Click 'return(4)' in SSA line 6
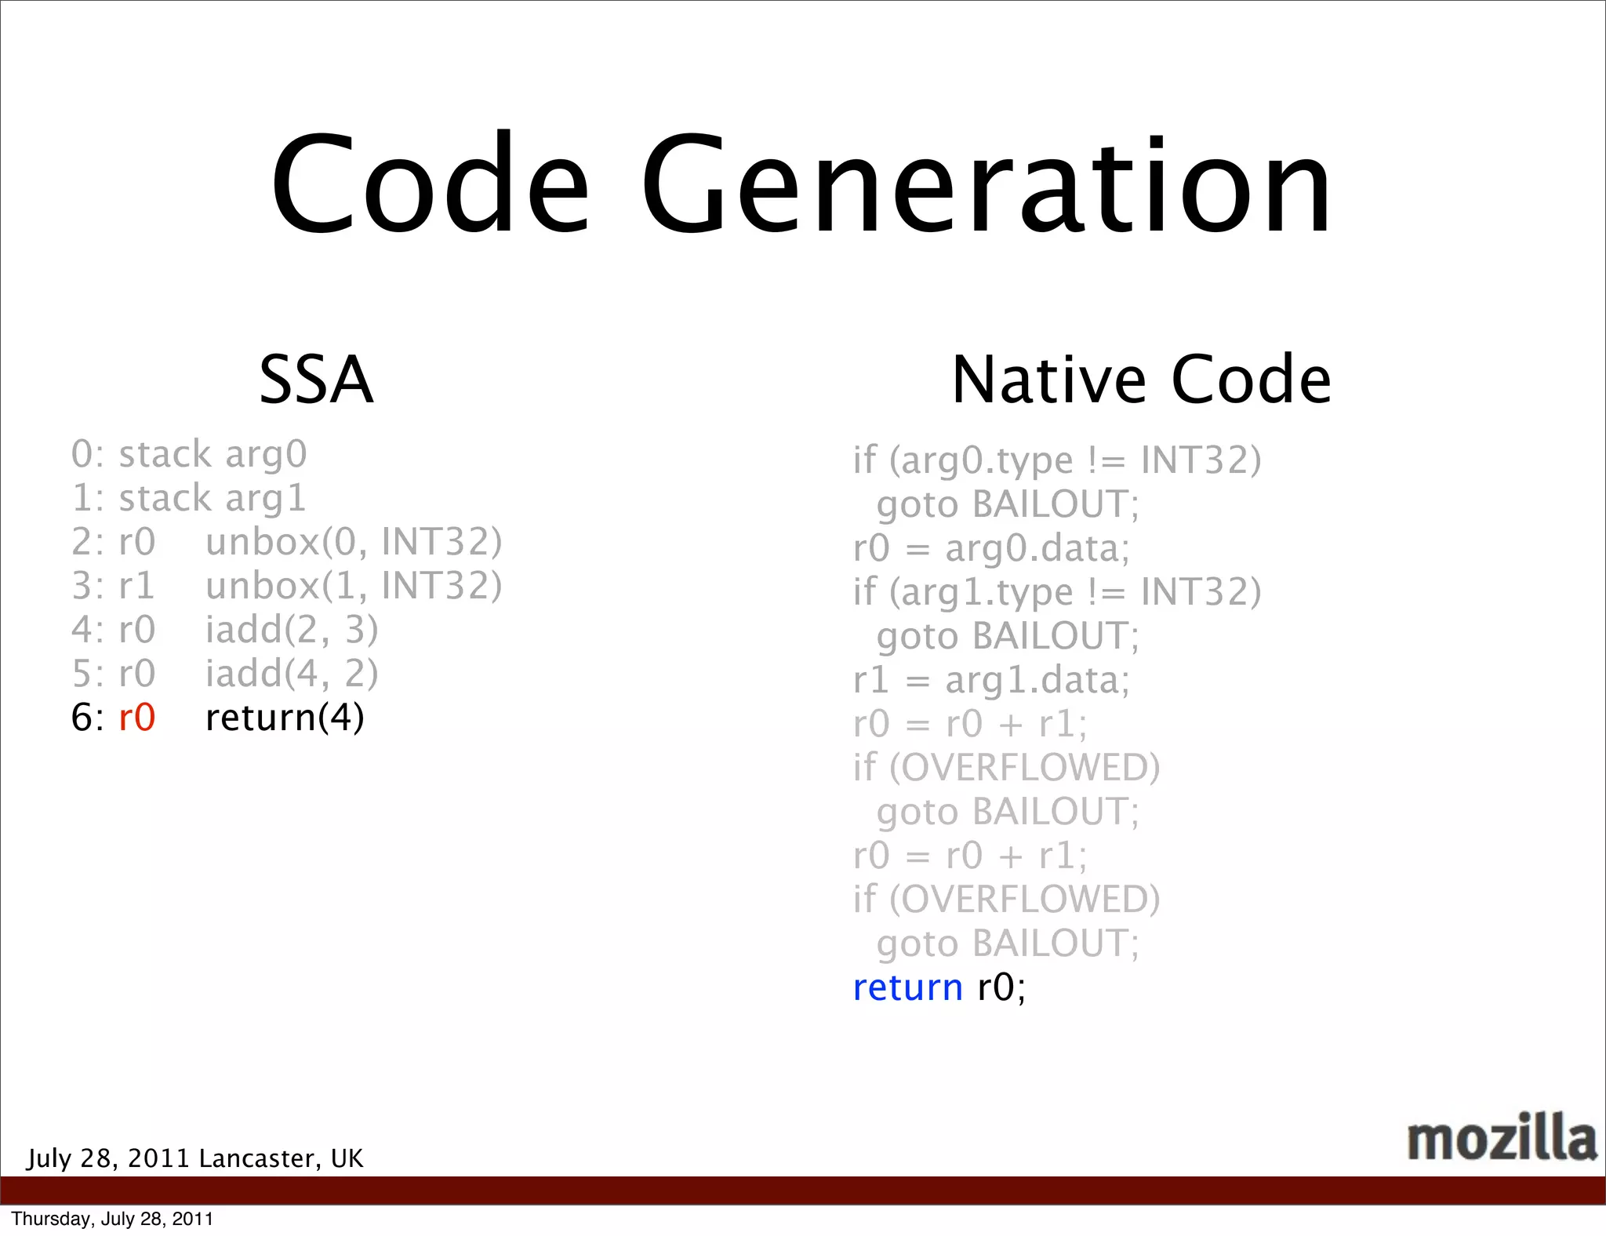The image size is (1606, 1236). tap(285, 718)
